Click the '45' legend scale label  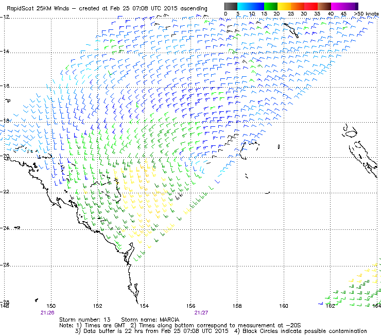343,14
